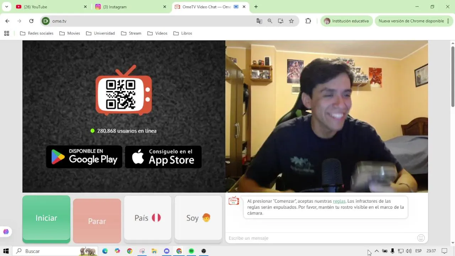
Task: Open the apps grid in bookmarks bar
Action: coord(6,33)
